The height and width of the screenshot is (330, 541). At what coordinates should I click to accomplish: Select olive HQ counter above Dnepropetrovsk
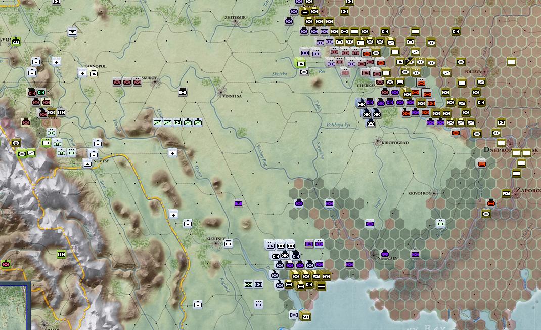(x=502, y=122)
